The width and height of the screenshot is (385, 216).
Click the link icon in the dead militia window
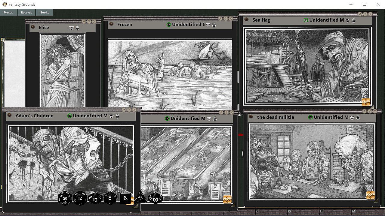click(x=251, y=116)
